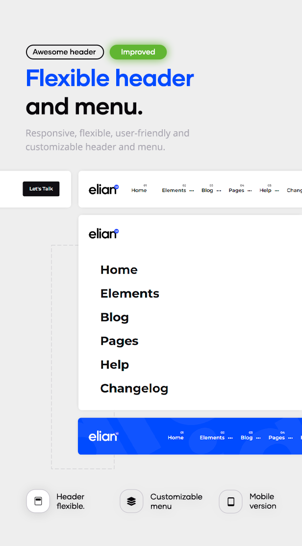Select Pages in the mobile menu list
This screenshot has height=546, width=302.
pos(119,341)
